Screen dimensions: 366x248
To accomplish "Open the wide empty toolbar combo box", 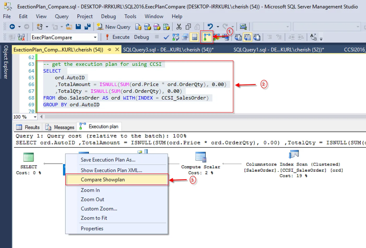I will tap(327, 27).
